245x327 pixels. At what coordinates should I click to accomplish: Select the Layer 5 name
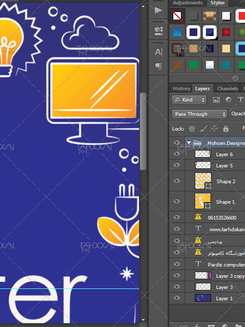click(224, 166)
